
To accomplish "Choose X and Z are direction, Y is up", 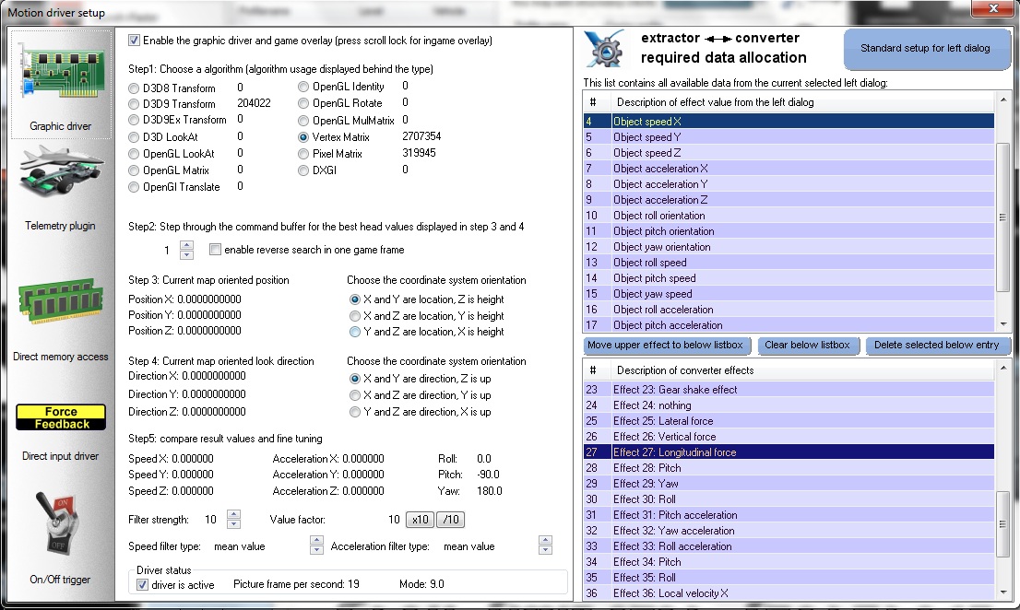I will 354,395.
